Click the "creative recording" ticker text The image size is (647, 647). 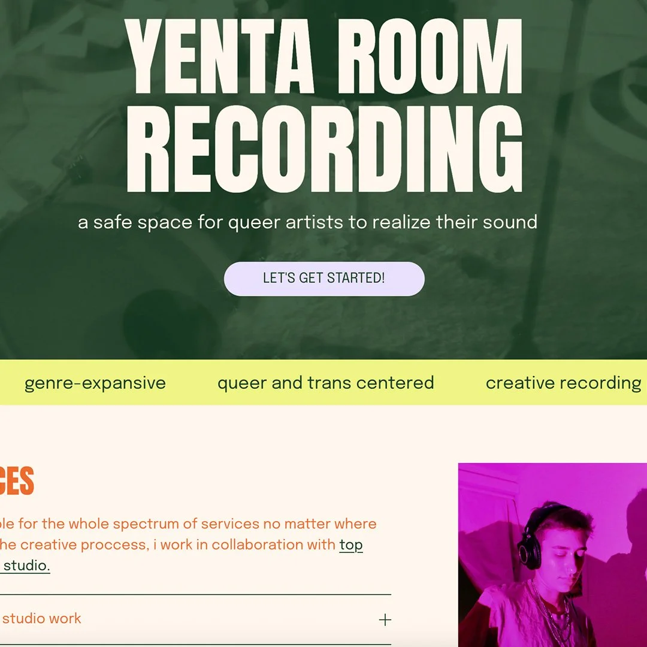click(563, 383)
